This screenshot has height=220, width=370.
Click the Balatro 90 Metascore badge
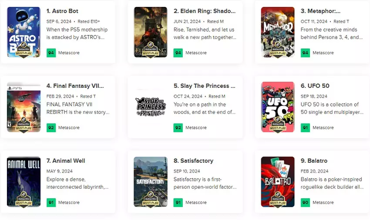coord(305,202)
